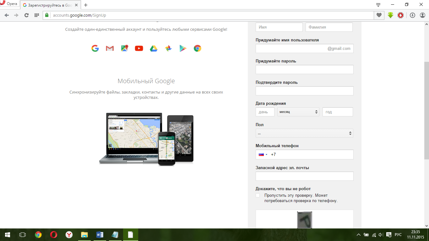This screenshot has width=429, height=241.
Task: Open the network Wi-Fi tray icon
Action: tap(374, 235)
